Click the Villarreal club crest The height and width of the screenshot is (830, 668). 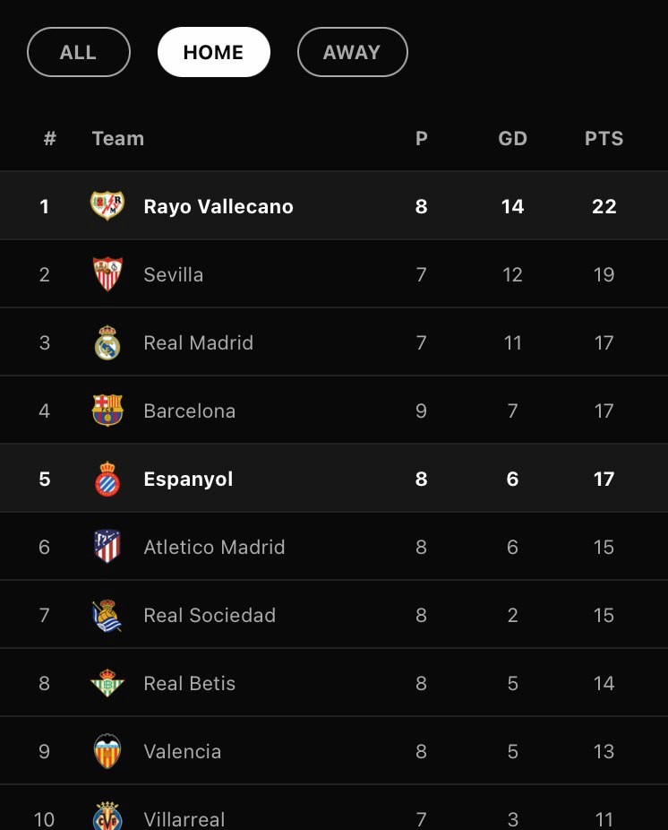click(x=107, y=817)
